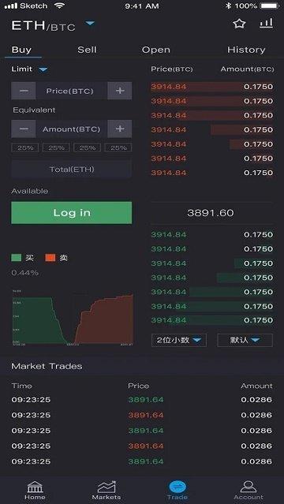
Task: Switch to the History tab
Action: pyautogui.click(x=246, y=50)
